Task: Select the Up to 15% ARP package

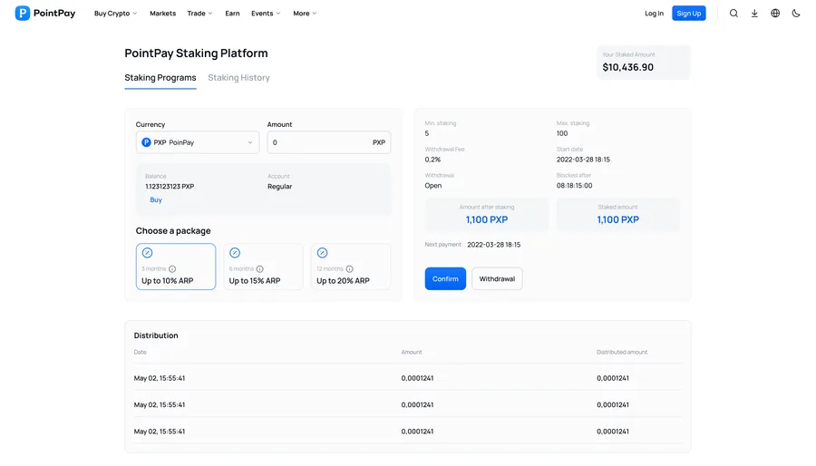Action: 263,267
